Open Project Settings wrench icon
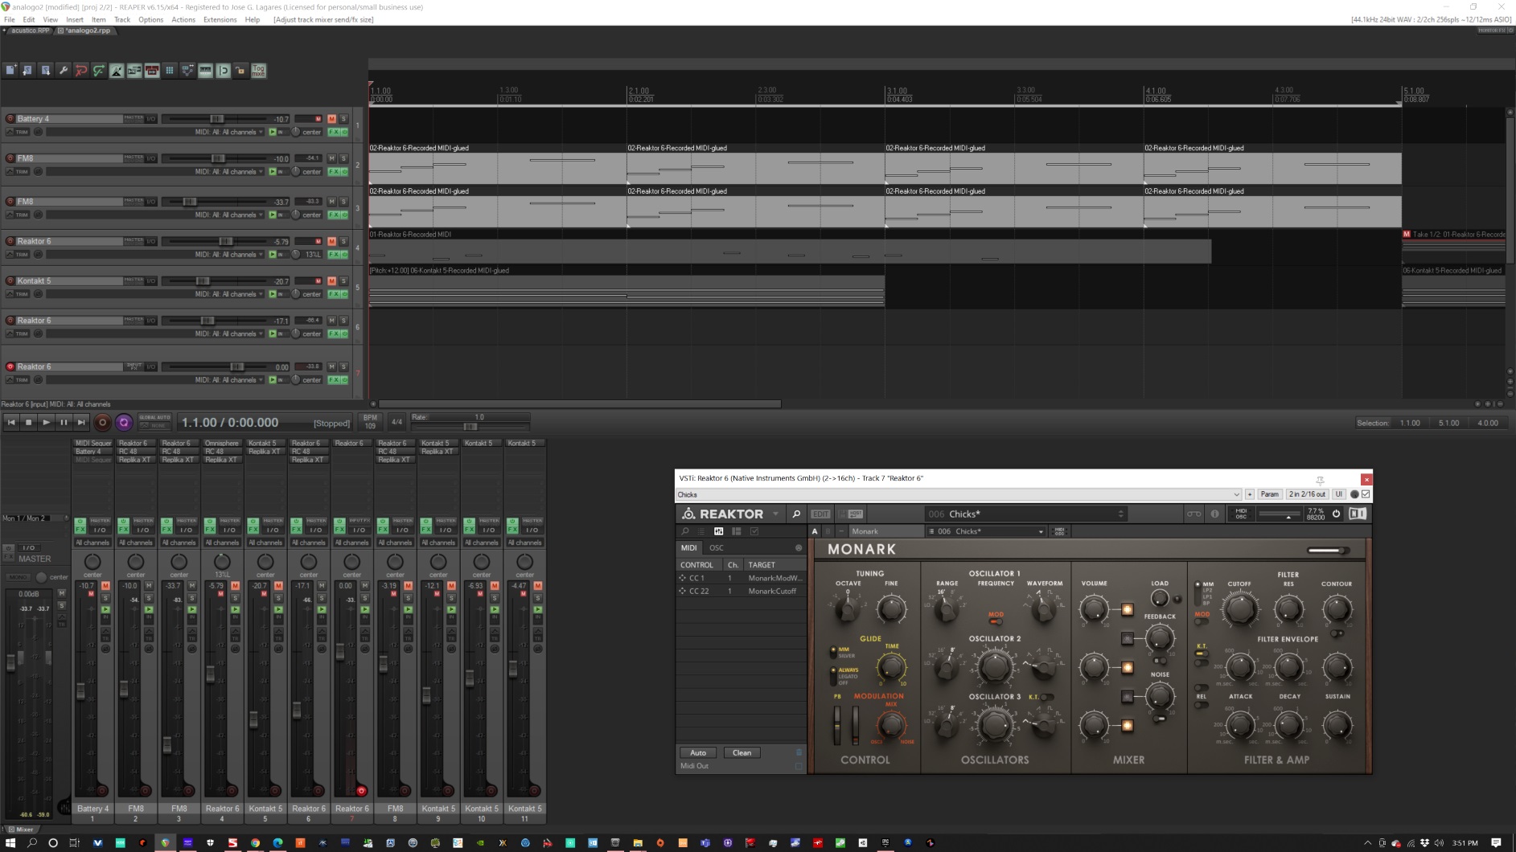 (64, 71)
